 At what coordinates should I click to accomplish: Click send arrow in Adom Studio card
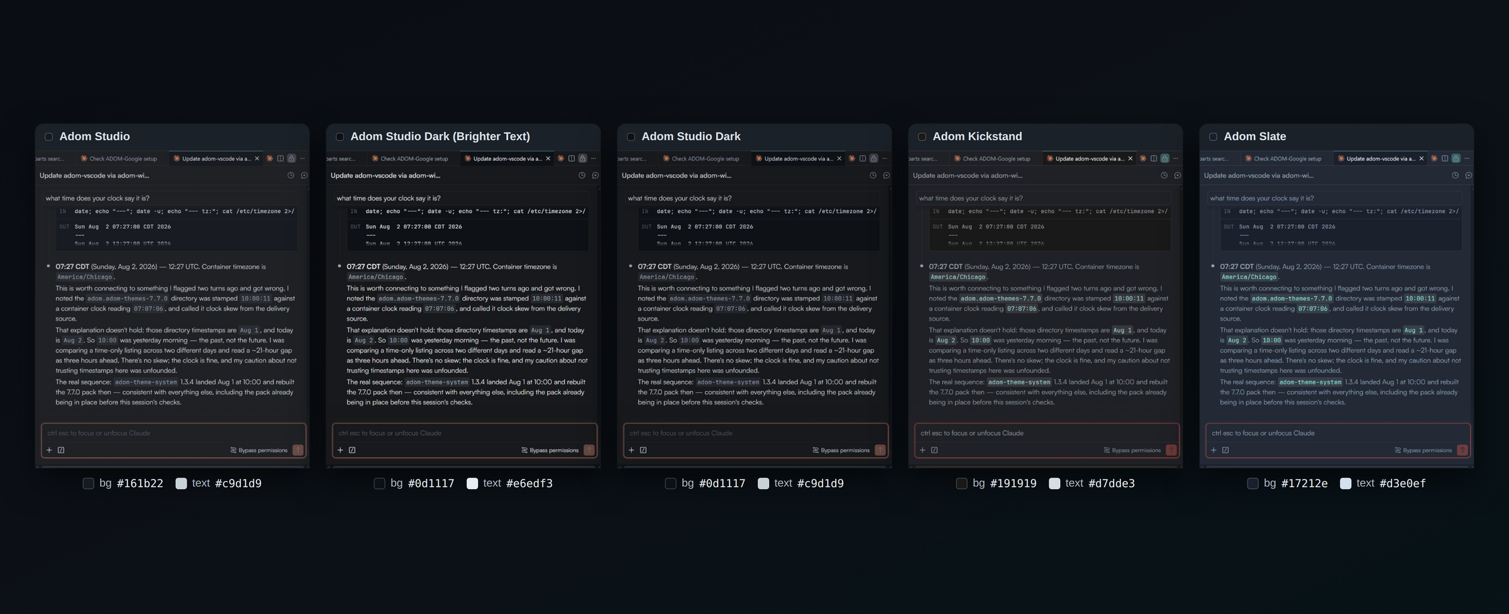click(298, 450)
